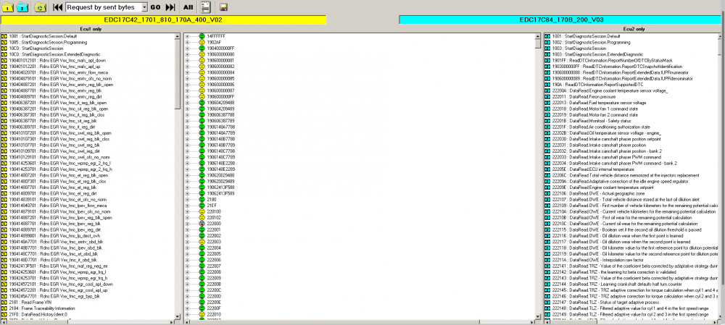Click the GO button
This screenshot has width=725, height=325.
[155, 7]
